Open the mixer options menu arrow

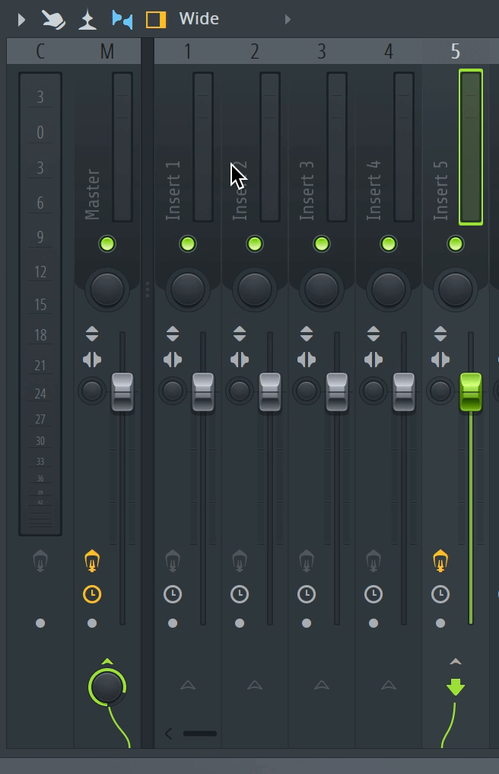[21, 19]
